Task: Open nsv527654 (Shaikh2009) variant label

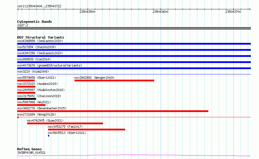Action: click(37, 47)
